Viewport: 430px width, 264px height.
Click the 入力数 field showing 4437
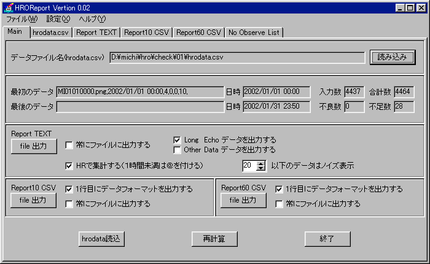(354, 92)
